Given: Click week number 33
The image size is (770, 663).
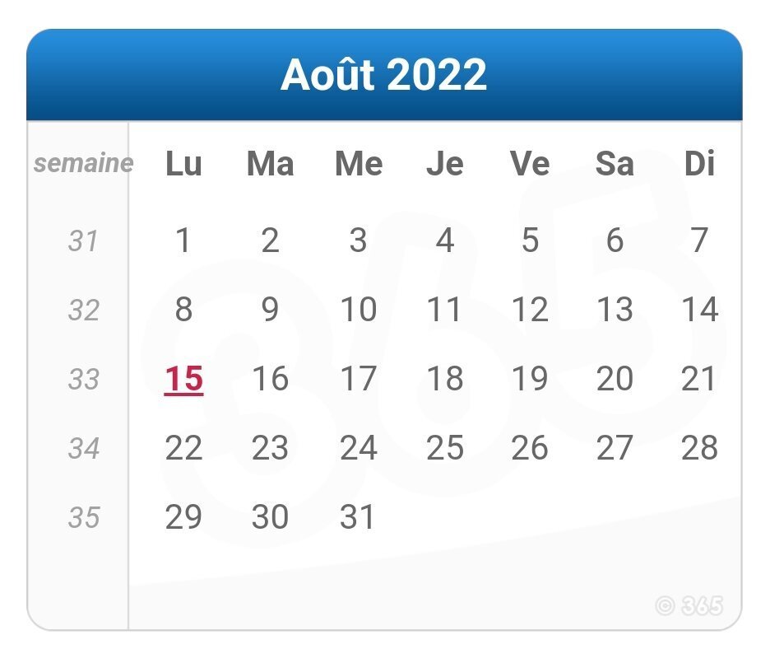Looking at the screenshot, I should pos(83,379).
